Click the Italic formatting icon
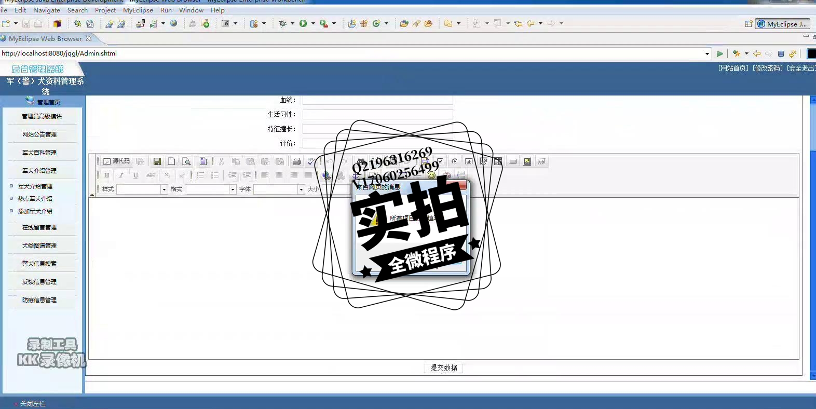The width and height of the screenshot is (816, 409). [x=121, y=175]
